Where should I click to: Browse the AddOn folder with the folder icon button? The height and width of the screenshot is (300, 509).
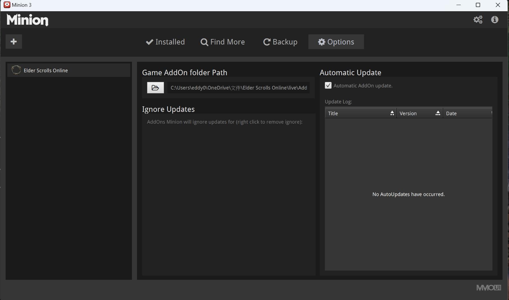pyautogui.click(x=156, y=88)
